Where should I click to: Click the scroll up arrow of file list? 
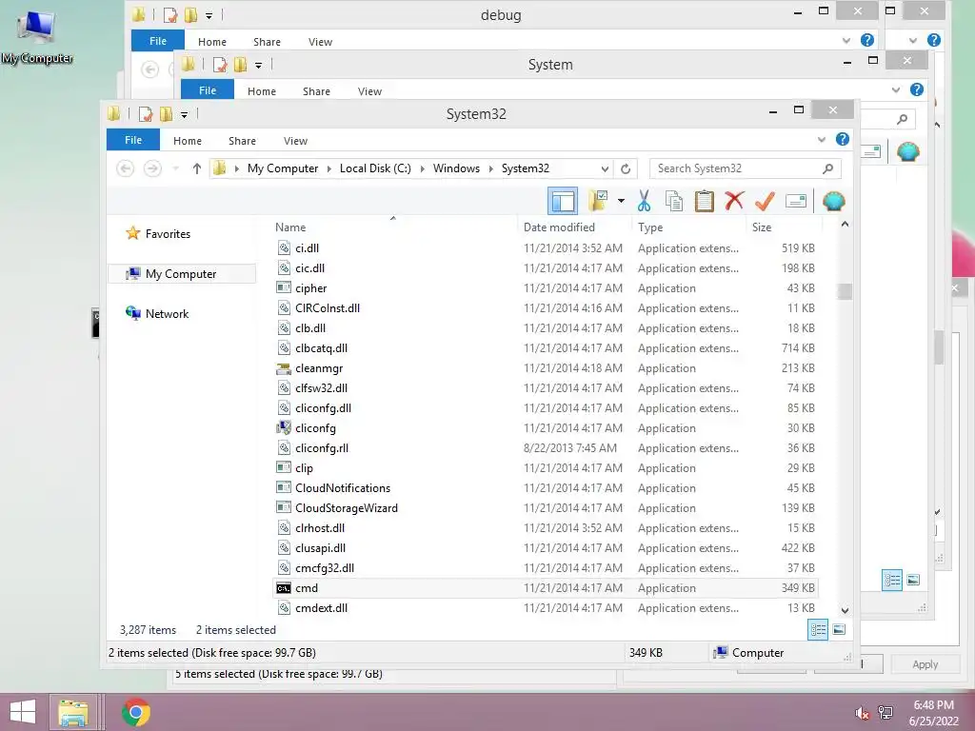[845, 224]
